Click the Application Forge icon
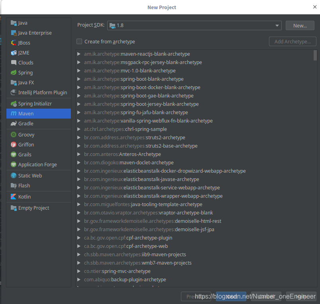The image size is (320, 304). tap(14, 164)
